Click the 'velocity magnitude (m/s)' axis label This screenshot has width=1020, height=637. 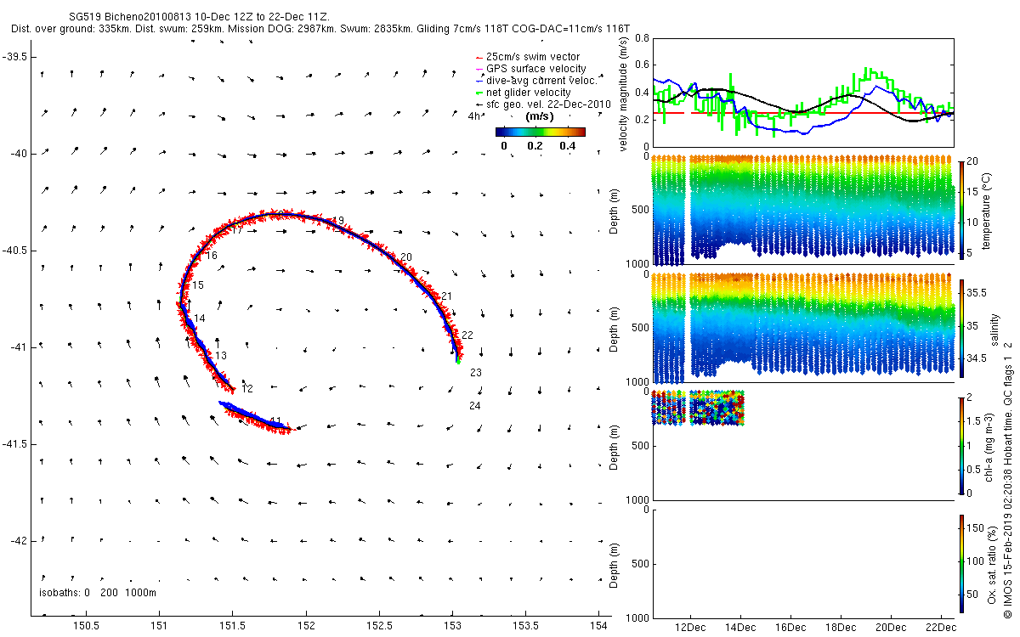[624, 94]
